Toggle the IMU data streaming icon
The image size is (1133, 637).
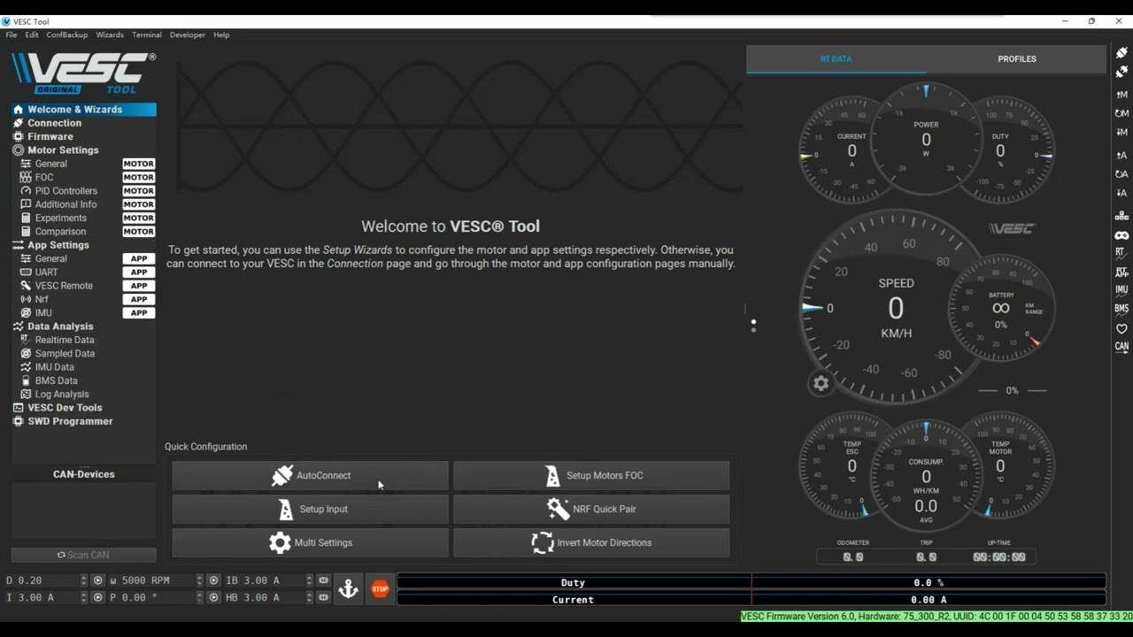(1121, 290)
